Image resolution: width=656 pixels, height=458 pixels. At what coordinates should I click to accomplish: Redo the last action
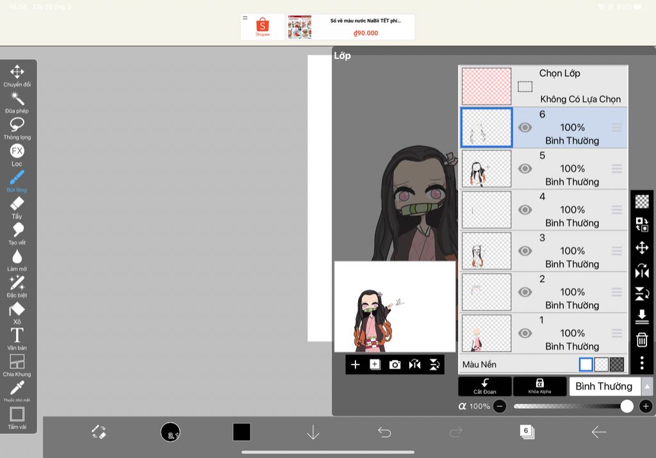pos(455,432)
